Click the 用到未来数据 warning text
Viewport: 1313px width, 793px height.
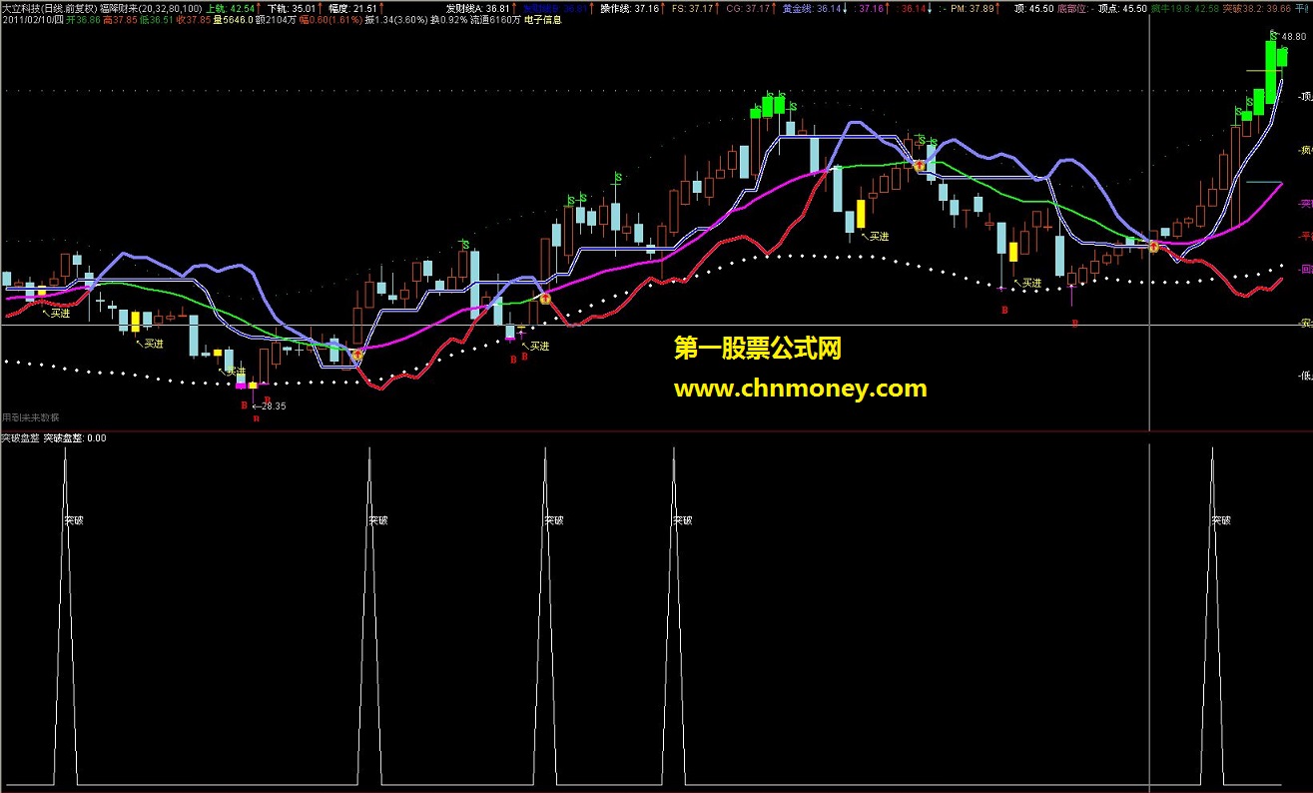pyautogui.click(x=31, y=417)
